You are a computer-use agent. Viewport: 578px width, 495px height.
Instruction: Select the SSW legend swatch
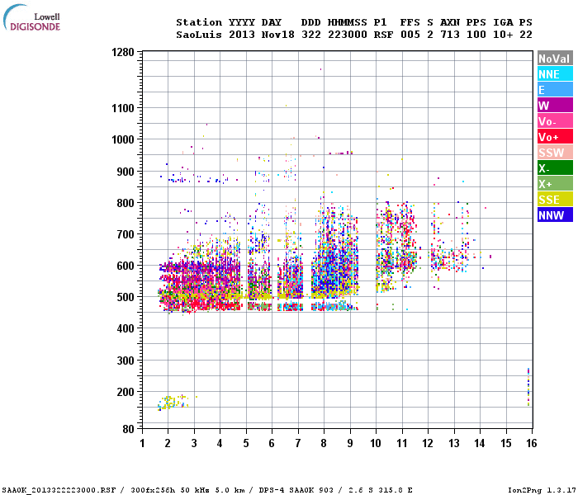(x=555, y=152)
